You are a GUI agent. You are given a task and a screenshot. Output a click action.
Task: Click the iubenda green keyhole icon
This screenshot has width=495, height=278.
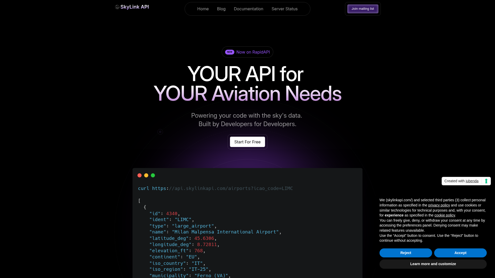(x=486, y=181)
